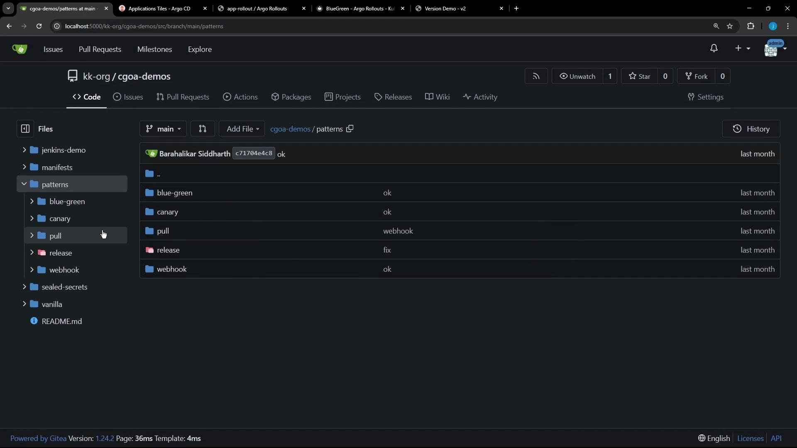The image size is (797, 448).
Task: Open pull folder in file list
Action: point(163,231)
